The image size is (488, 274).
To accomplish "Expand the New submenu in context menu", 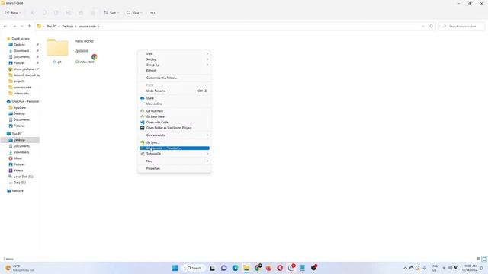I will 175,161.
